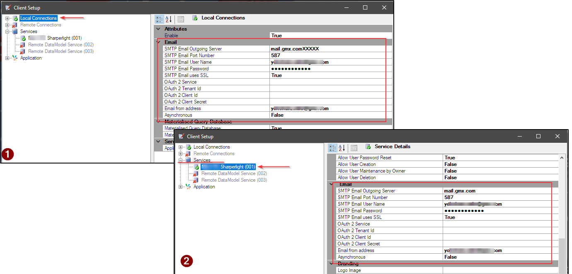Click Services database icon in window 1

tap(15, 31)
